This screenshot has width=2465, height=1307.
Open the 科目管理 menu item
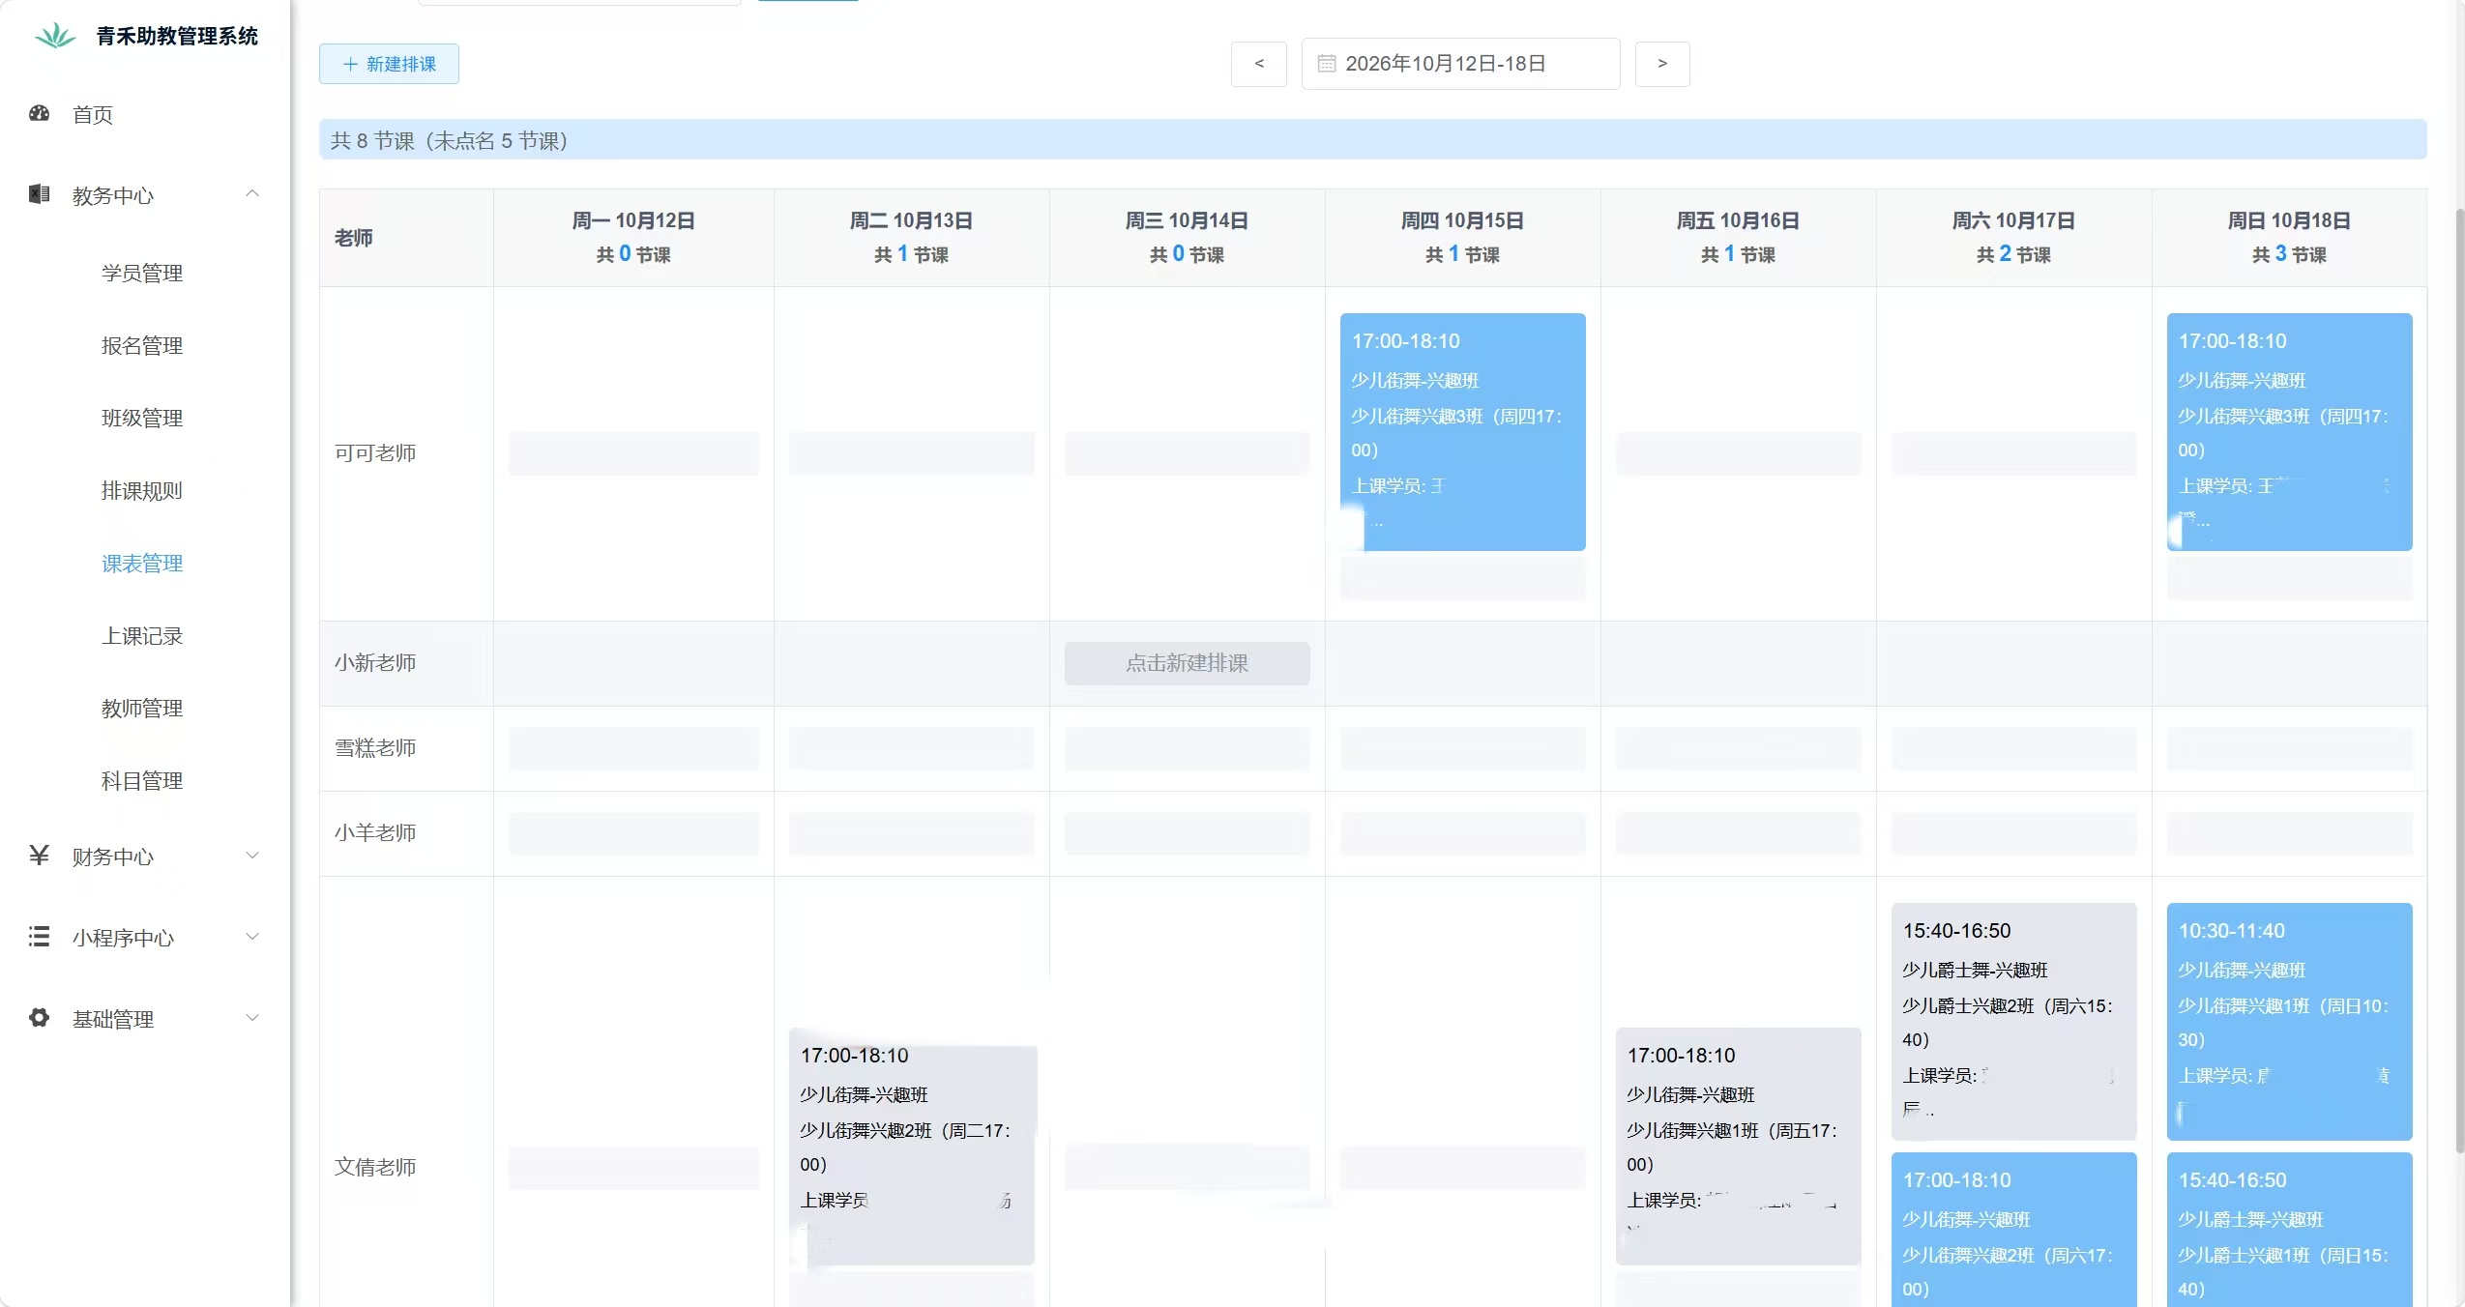(x=142, y=781)
